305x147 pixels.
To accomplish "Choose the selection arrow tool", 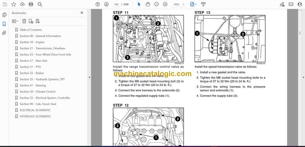I will pyautogui.click(x=139, y=4).
